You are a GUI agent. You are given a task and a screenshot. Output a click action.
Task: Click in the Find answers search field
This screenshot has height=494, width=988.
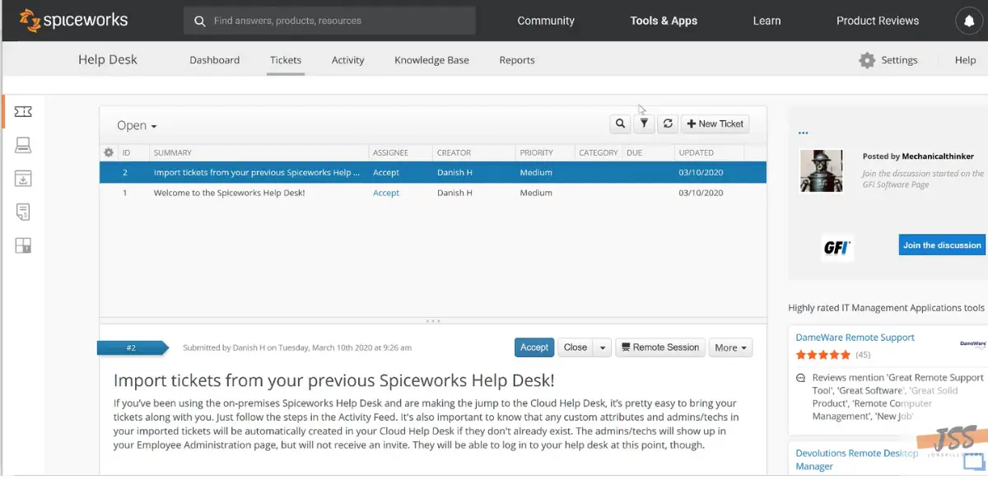(329, 21)
